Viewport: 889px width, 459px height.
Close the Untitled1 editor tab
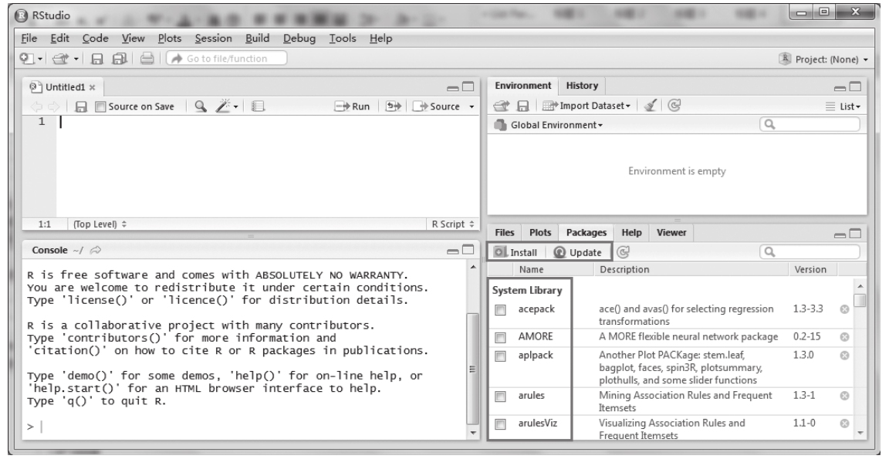(92, 87)
